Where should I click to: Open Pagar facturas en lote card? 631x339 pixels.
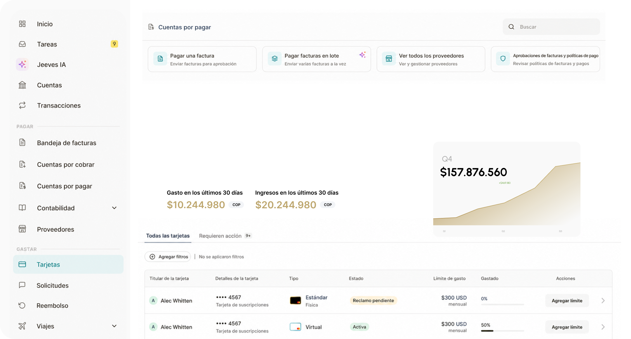coord(317,59)
